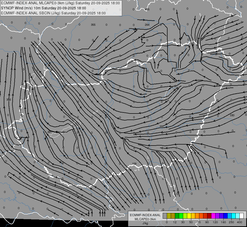The height and width of the screenshot is (227, 247).
Task: Click the legend's ECMWF-INDEX-ANAL label
Action: 145,215
